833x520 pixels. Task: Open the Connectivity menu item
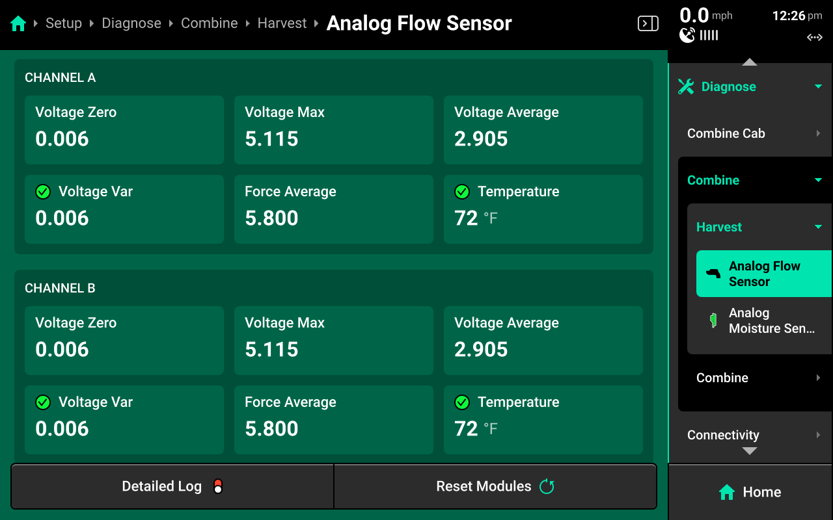pyautogui.click(x=748, y=435)
